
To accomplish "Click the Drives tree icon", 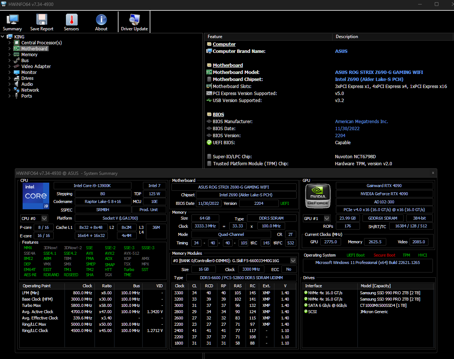I will pyautogui.click(x=17, y=78).
